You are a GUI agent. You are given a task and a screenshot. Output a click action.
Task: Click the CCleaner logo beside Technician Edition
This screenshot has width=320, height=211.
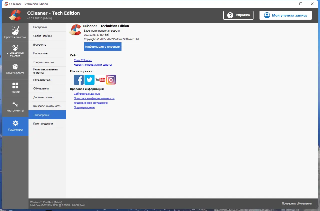(75, 30)
